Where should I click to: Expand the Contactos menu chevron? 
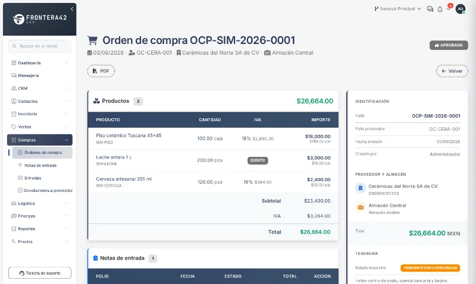pos(67,101)
